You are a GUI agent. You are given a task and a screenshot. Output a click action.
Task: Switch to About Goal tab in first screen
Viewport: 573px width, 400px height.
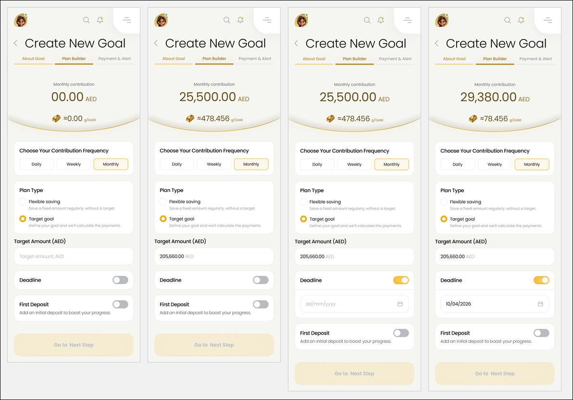33,59
